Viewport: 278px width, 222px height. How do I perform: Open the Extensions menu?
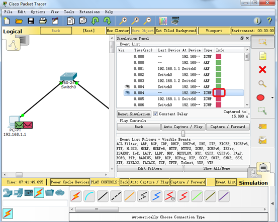click(89, 12)
